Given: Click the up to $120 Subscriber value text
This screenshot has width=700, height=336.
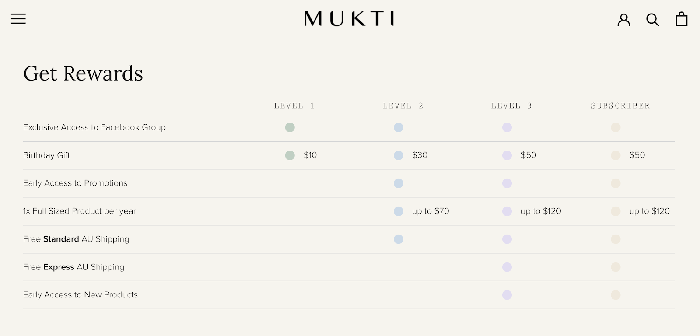Looking at the screenshot, I should click(649, 211).
